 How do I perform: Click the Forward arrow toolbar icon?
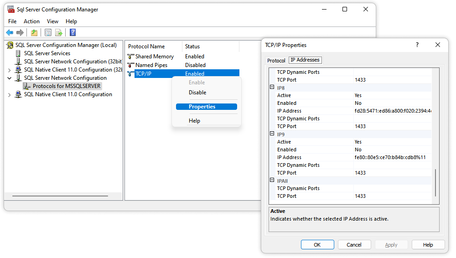[20, 32]
